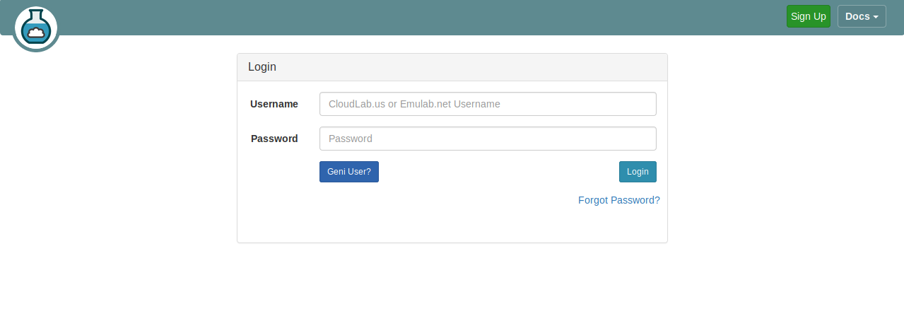The width and height of the screenshot is (904, 328).
Task: Click the bold Username label
Action: [x=274, y=104]
